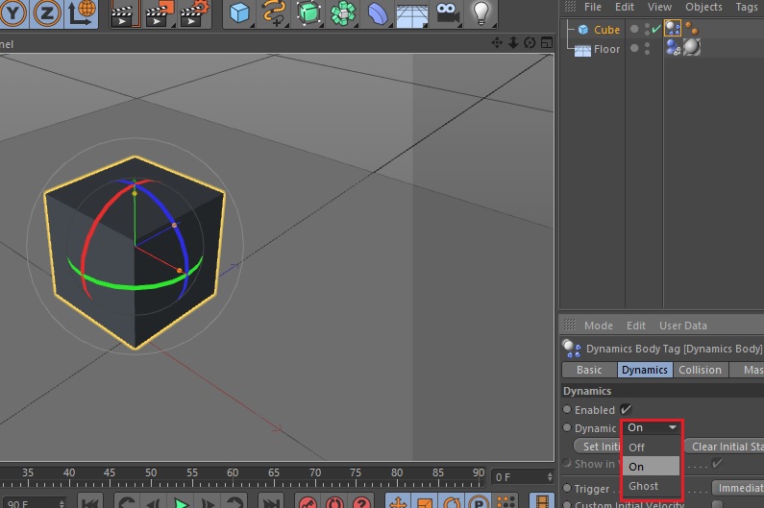Toggle Custom Initial Velocity checkbox

click(x=717, y=504)
